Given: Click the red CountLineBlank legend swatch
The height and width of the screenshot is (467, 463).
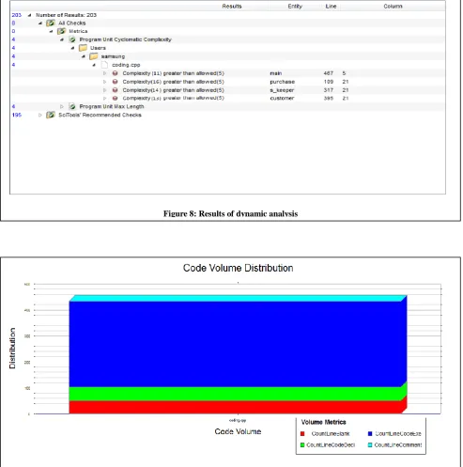Looking at the screenshot, I should coord(302,434).
